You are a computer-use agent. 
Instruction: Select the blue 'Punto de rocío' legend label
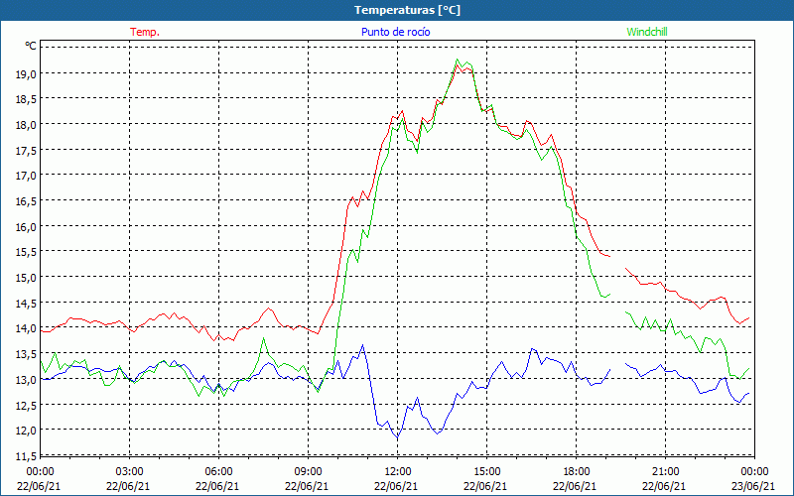pyautogui.click(x=396, y=32)
